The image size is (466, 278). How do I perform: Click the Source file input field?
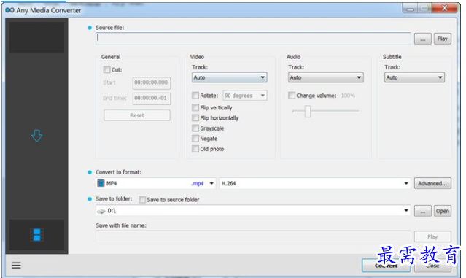click(x=253, y=39)
